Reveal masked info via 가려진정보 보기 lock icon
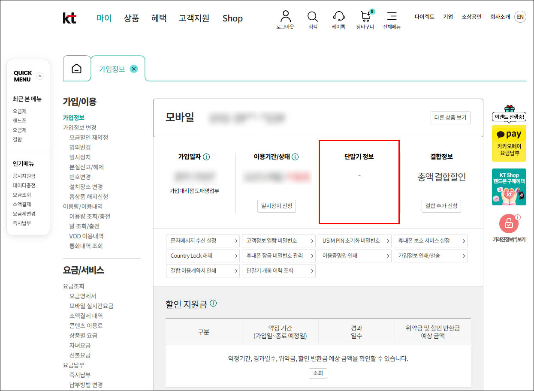The height and width of the screenshot is (391, 534). [x=509, y=223]
